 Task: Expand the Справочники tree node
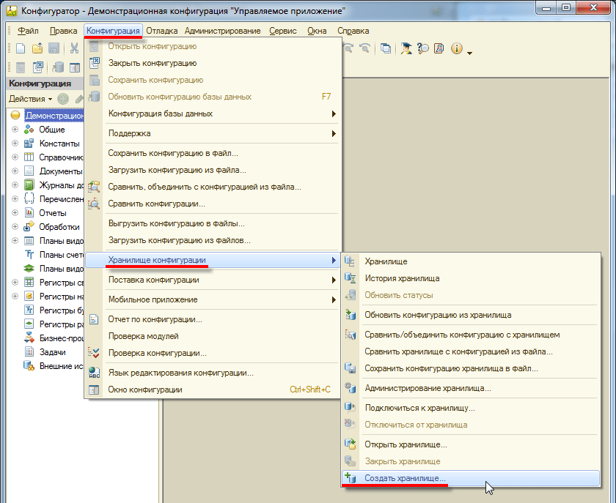coord(15,157)
